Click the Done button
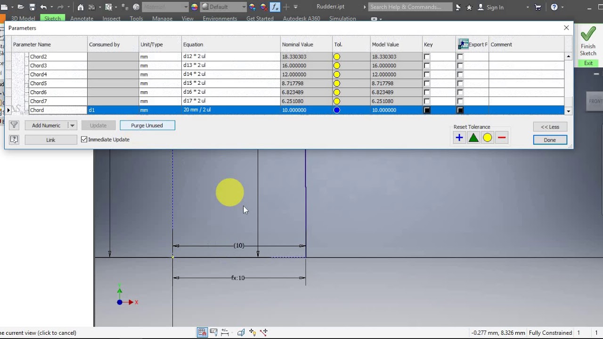 (x=550, y=140)
